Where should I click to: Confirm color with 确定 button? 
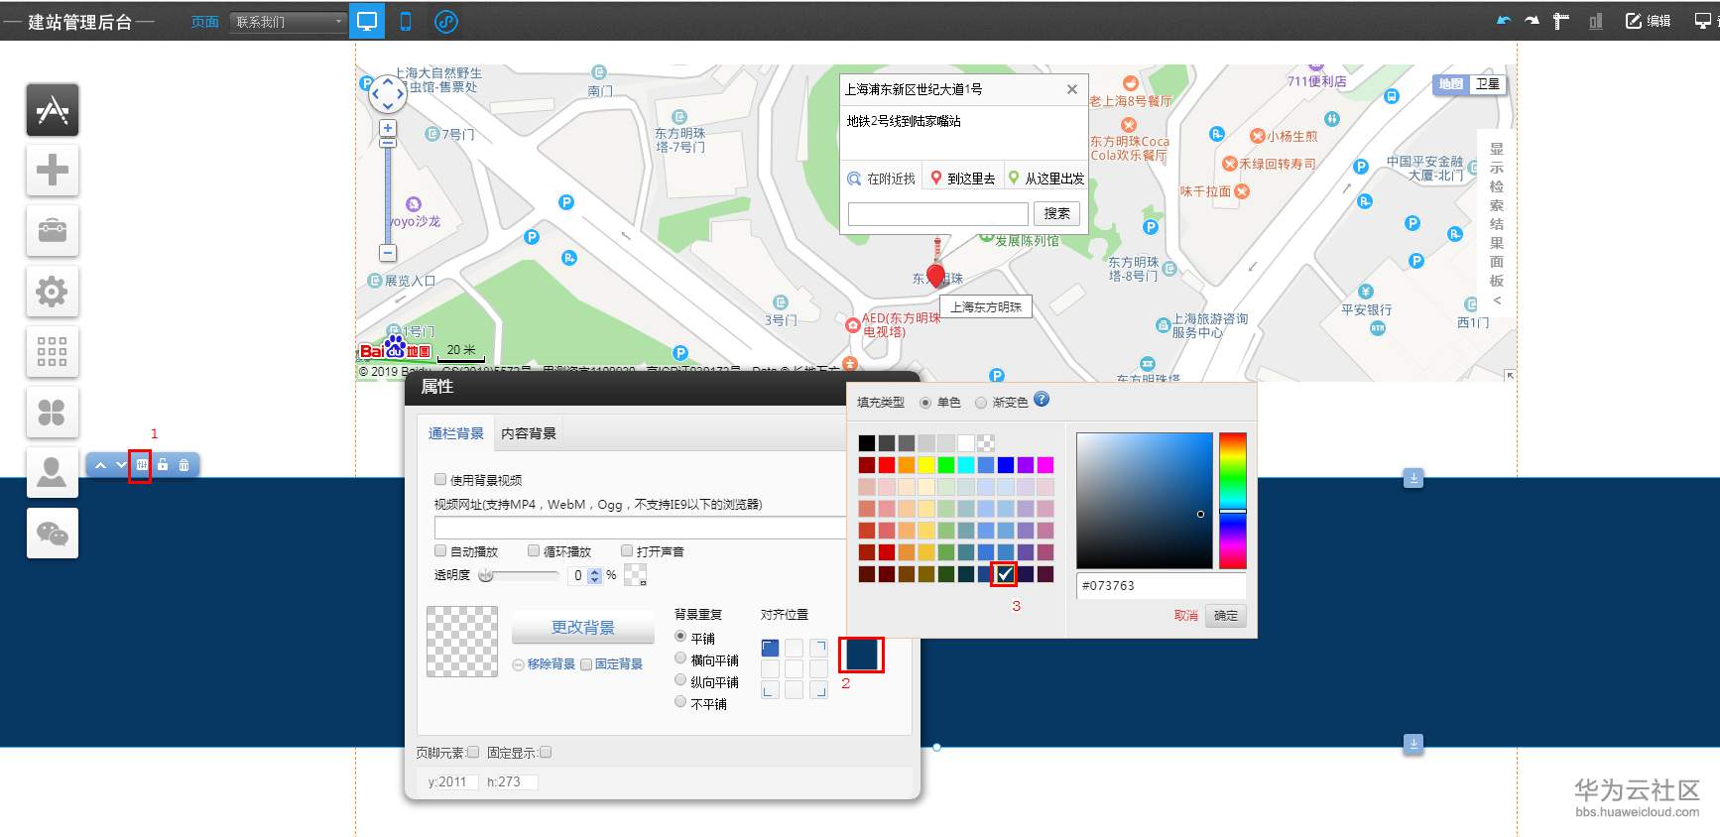[1226, 616]
